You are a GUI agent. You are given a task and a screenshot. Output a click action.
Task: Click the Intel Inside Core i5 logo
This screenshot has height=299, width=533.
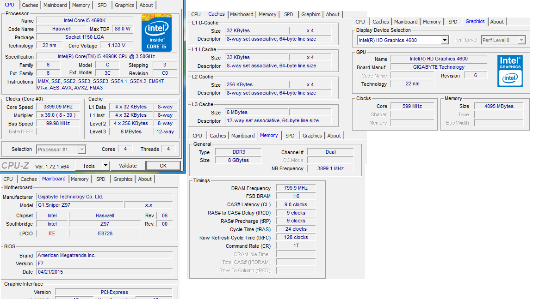(x=156, y=33)
